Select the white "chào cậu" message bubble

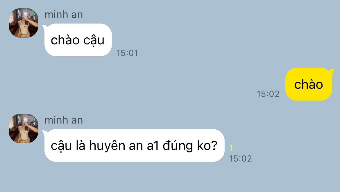(x=78, y=40)
